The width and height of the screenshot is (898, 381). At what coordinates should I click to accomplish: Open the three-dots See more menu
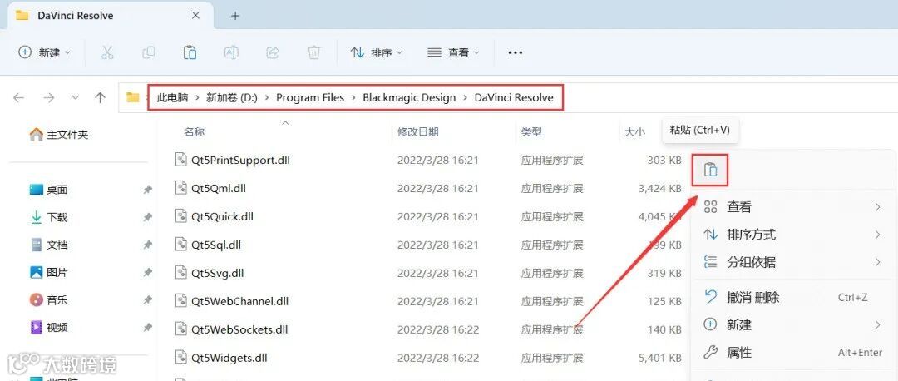coord(516,52)
